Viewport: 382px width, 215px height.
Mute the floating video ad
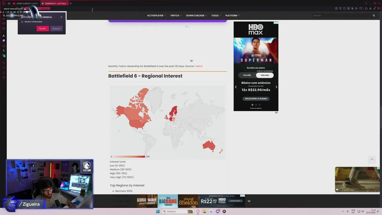(x=342, y=189)
